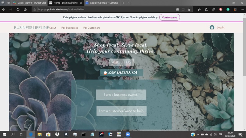Launch Microsoft Store from taskbar
The image size is (246, 138).
(x=48, y=134)
